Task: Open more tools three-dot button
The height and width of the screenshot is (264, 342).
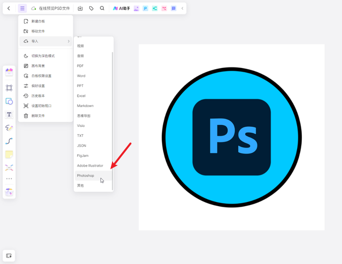Action: 9,179
